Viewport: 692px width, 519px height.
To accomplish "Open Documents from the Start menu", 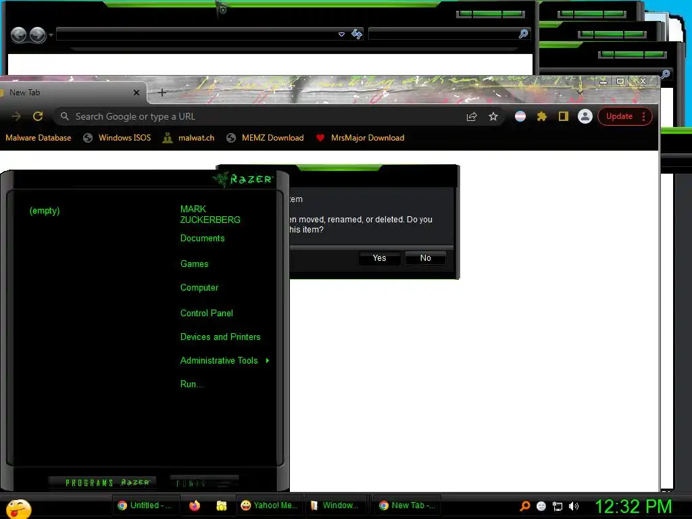I will 203,239.
